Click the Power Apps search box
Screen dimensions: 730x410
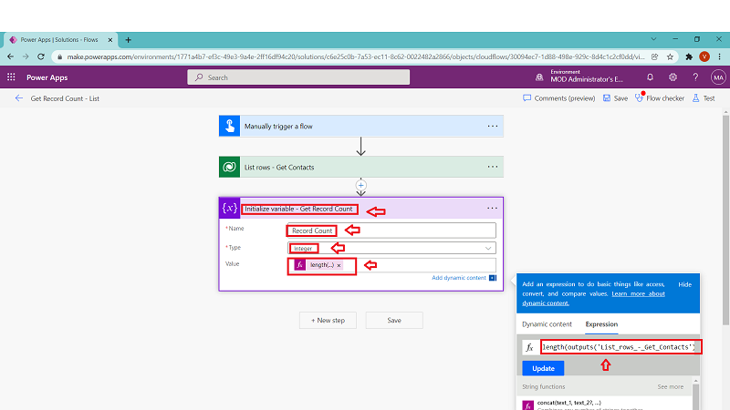tap(298, 77)
